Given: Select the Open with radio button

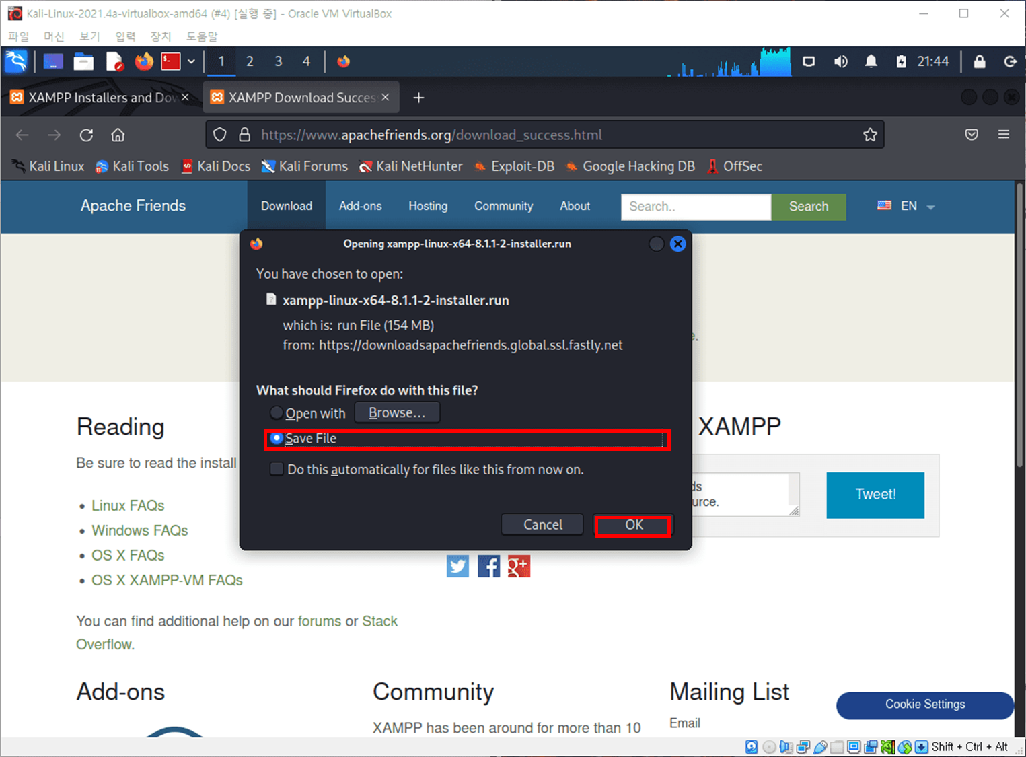Looking at the screenshot, I should click(276, 412).
